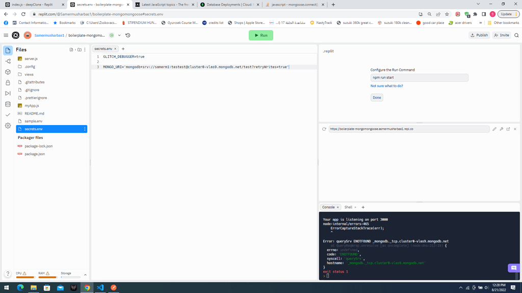Open the Secrets panel lock icon
This screenshot has height=293, width=522.
pos(7,81)
